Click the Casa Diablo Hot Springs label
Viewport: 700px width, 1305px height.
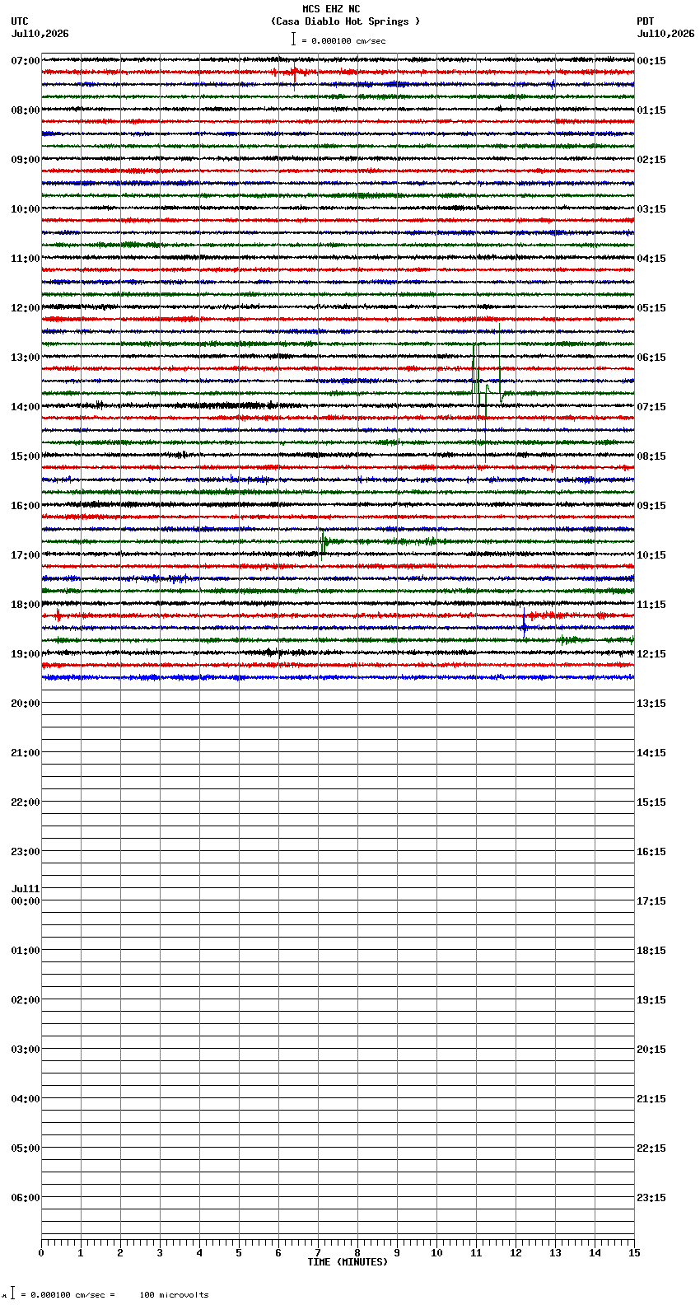click(x=345, y=21)
